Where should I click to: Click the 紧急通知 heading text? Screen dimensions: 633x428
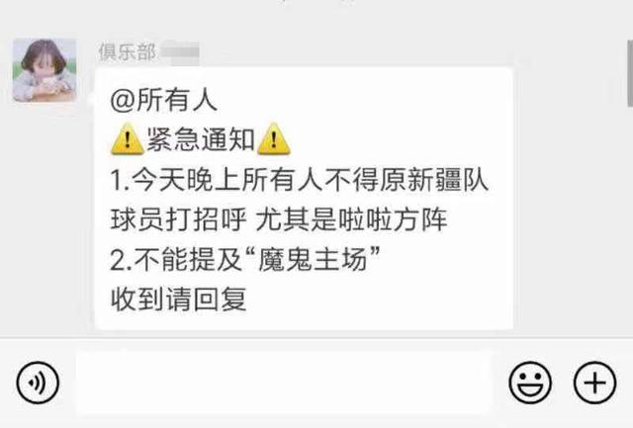pyautogui.click(x=200, y=139)
